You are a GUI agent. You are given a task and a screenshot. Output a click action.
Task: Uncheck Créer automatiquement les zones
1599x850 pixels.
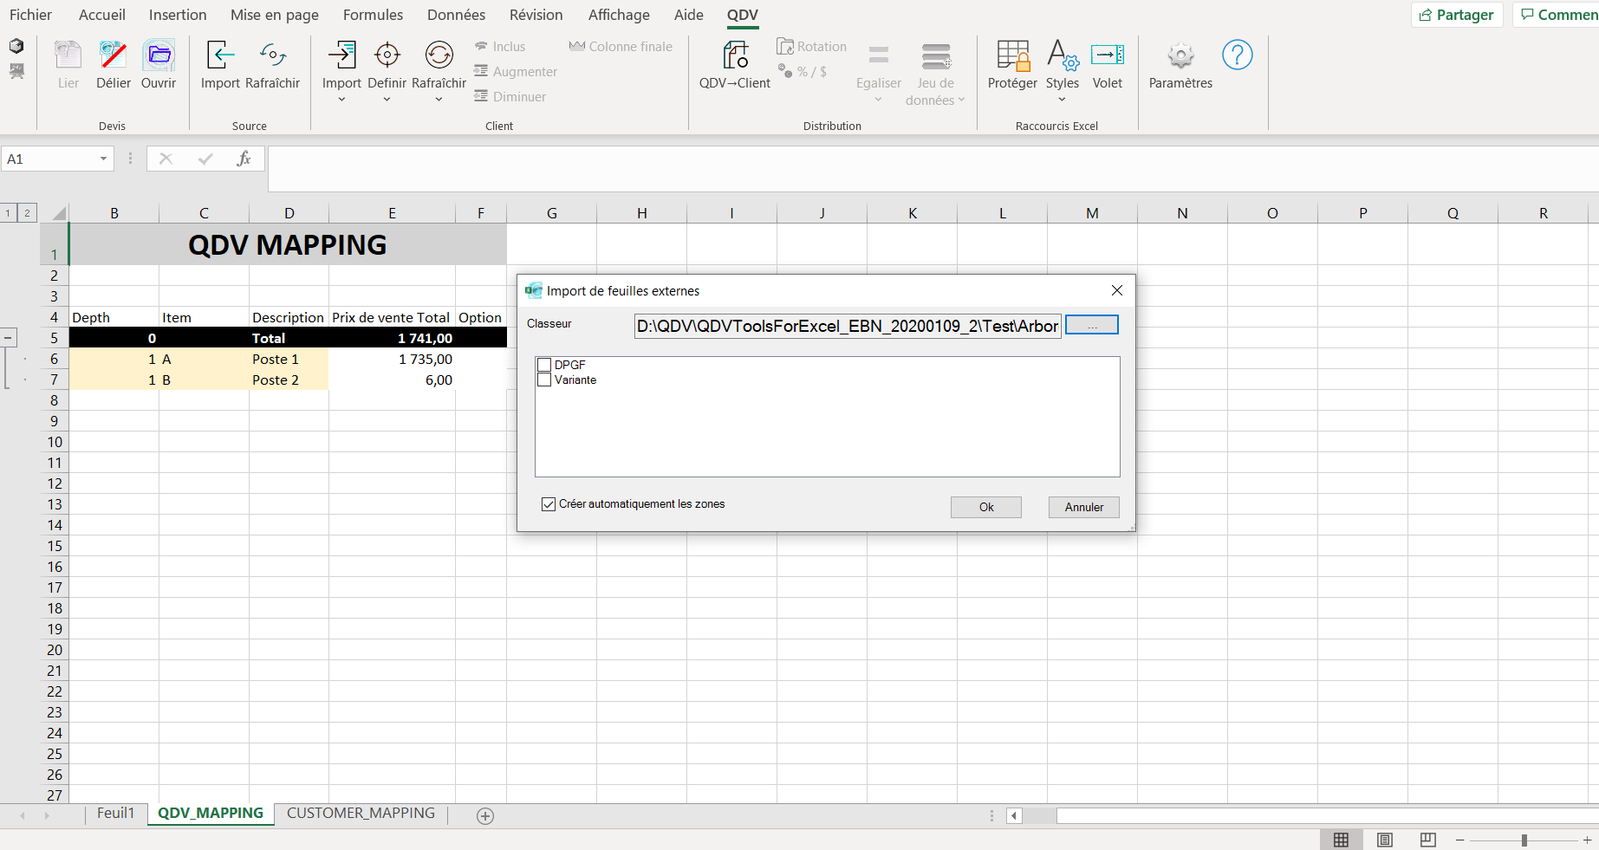549,504
